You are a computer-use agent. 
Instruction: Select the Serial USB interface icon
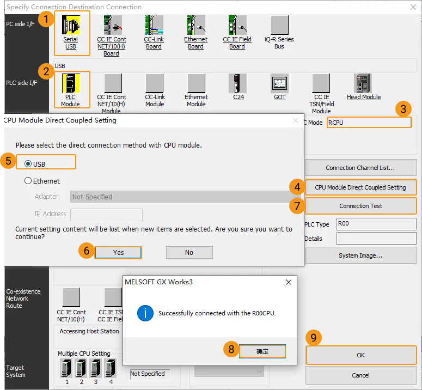[71, 25]
